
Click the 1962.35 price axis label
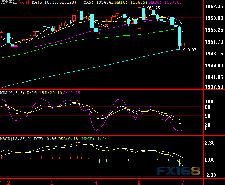[x=214, y=6]
